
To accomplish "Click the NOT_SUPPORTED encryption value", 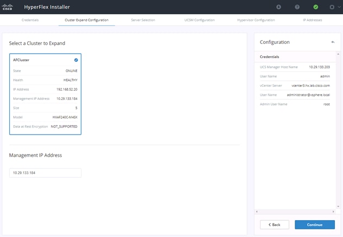I will coord(64,126).
